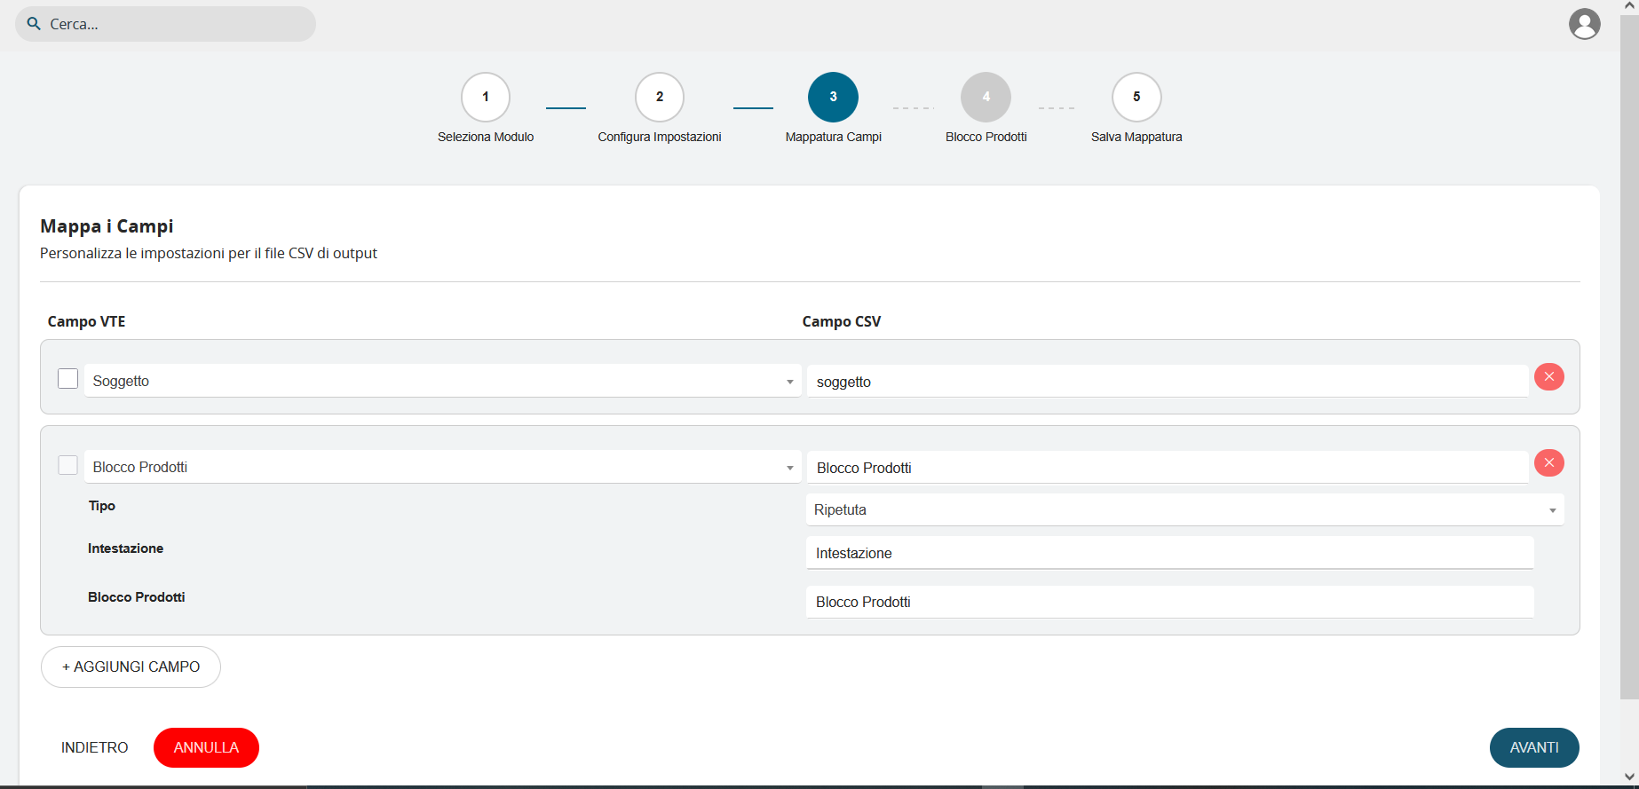The width and height of the screenshot is (1639, 789).
Task: Click the vertical page scrollbar
Action: [1629, 355]
